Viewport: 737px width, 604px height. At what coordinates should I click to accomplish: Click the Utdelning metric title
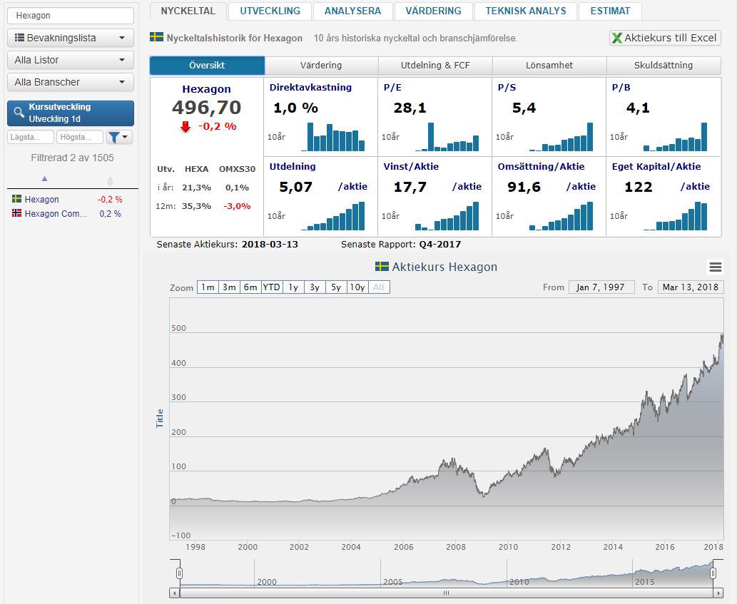point(293,167)
